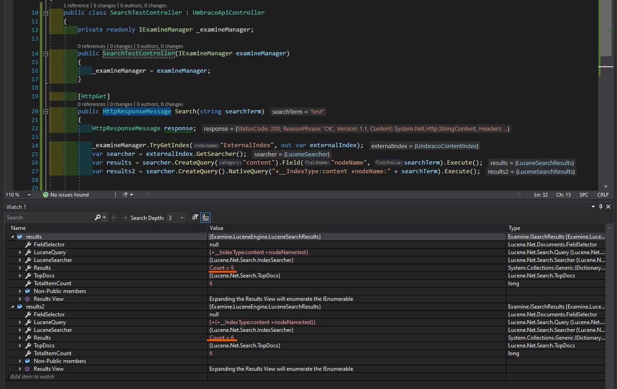Expand TopDocs under results

coord(20,276)
